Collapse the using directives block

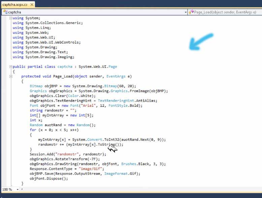10,18
